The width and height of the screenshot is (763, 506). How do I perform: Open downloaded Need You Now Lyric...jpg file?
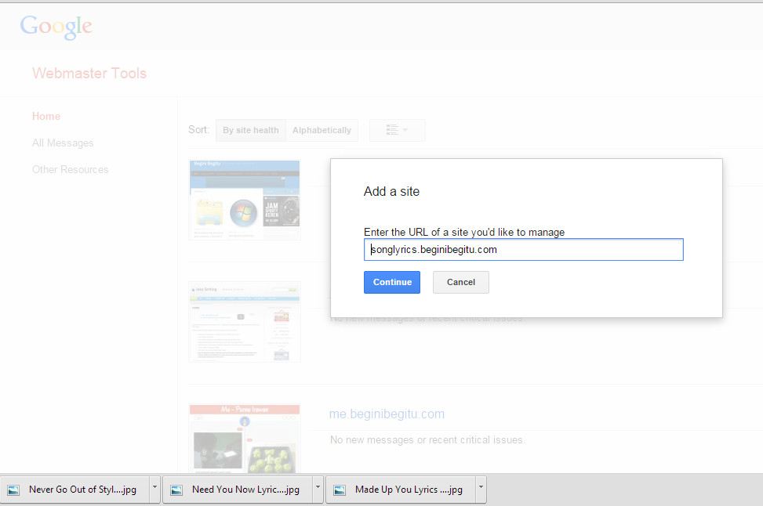coord(238,490)
